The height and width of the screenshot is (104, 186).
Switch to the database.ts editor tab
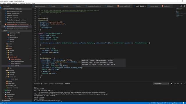click(x=110, y=6)
